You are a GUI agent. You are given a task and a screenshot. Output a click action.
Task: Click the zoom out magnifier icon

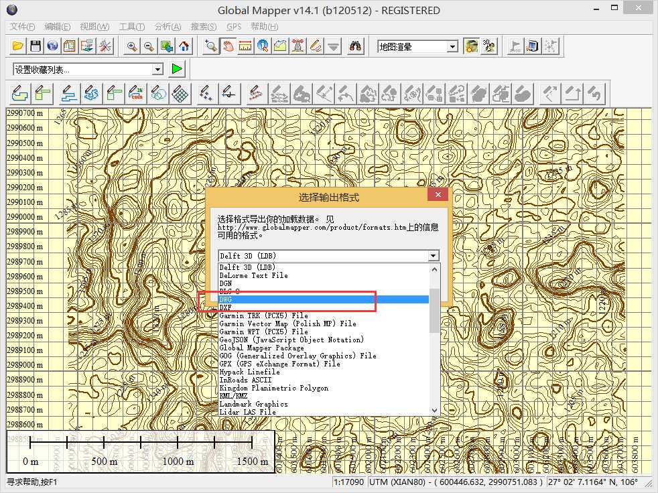149,46
